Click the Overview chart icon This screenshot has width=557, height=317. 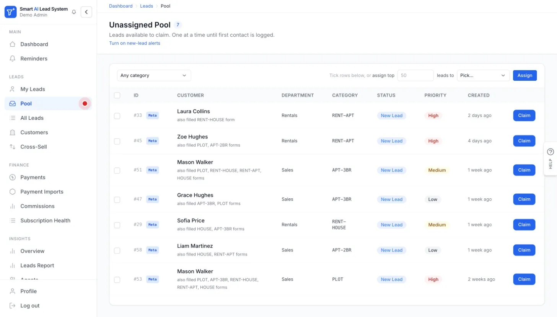(x=13, y=251)
